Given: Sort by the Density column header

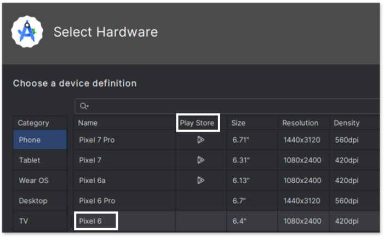Looking at the screenshot, I should 347,123.
